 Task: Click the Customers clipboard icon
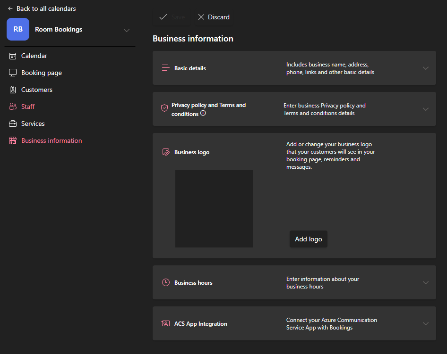pos(13,90)
